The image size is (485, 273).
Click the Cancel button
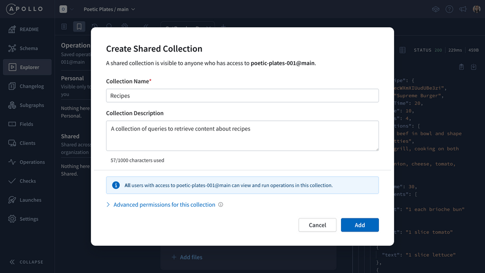pyautogui.click(x=317, y=225)
